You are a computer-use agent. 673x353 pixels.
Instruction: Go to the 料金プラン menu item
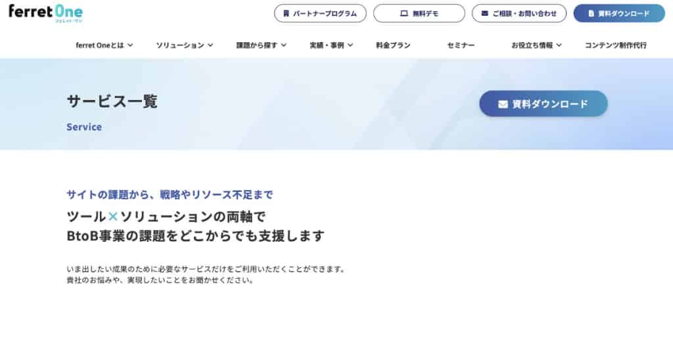393,45
